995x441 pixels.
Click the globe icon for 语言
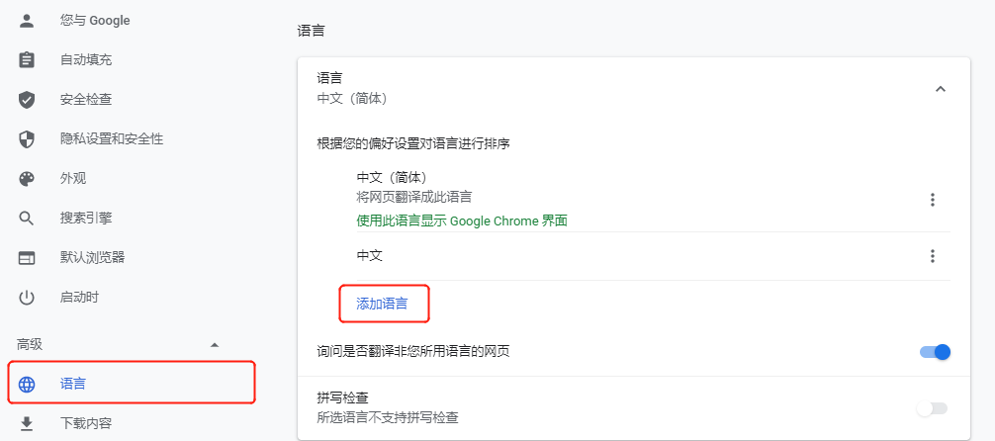pyautogui.click(x=27, y=384)
